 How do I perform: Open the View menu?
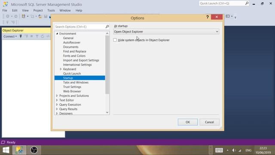[x=25, y=10]
